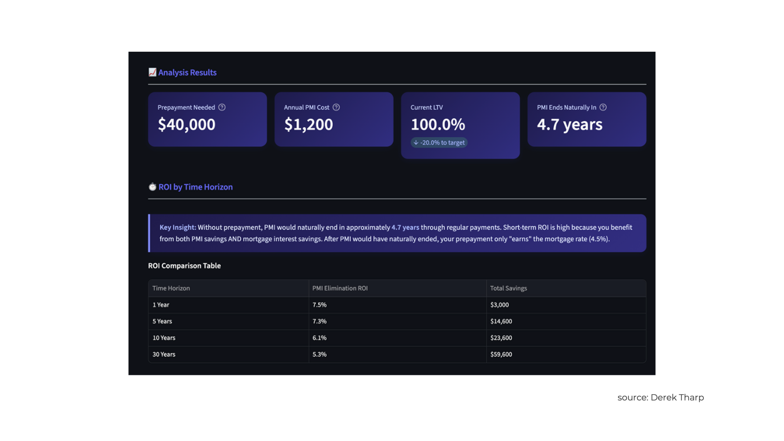The image size is (784, 441).
Task: Click the 4.7 years text in Key Insight
Action: point(405,227)
